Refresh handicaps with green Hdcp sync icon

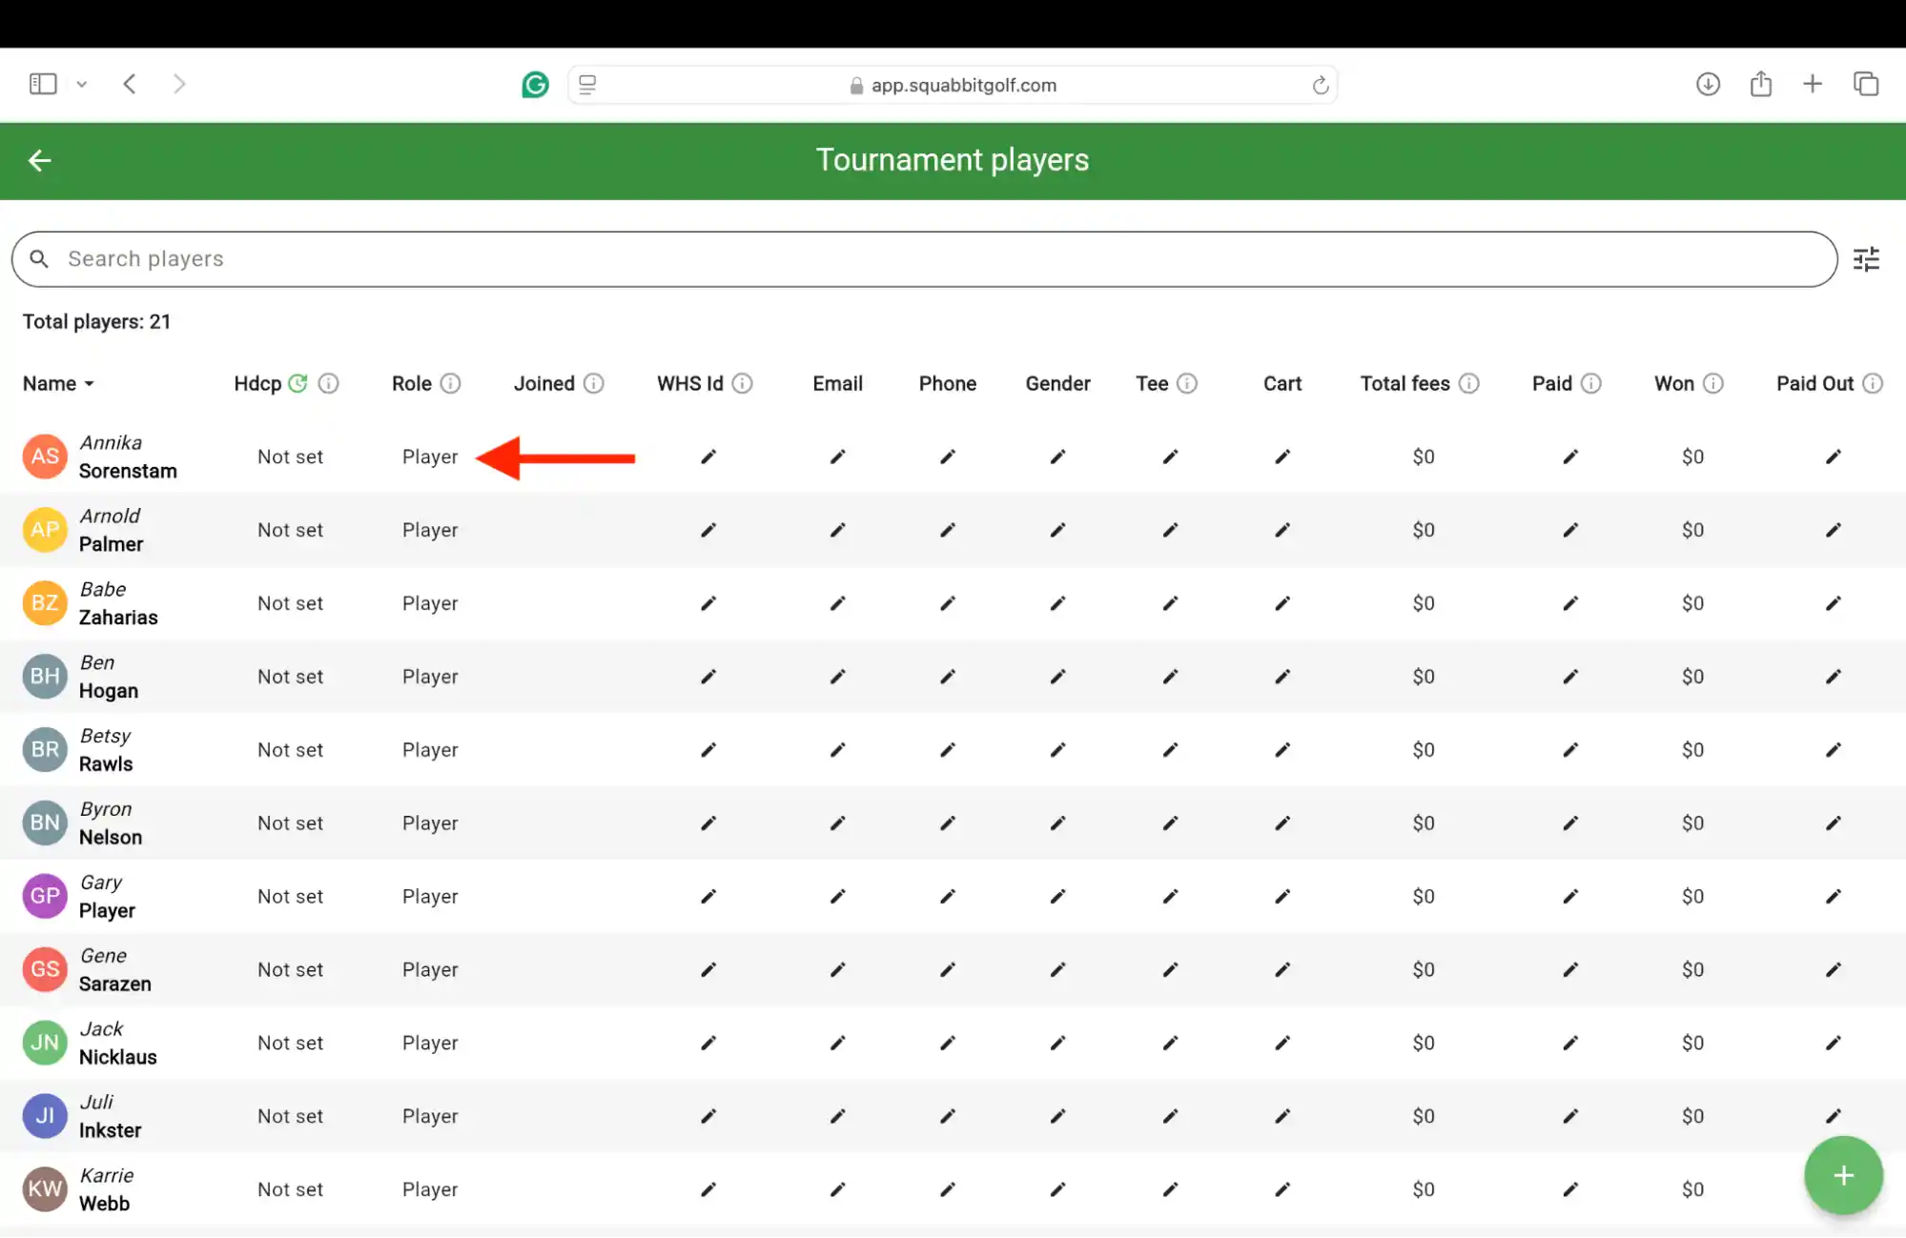(298, 383)
